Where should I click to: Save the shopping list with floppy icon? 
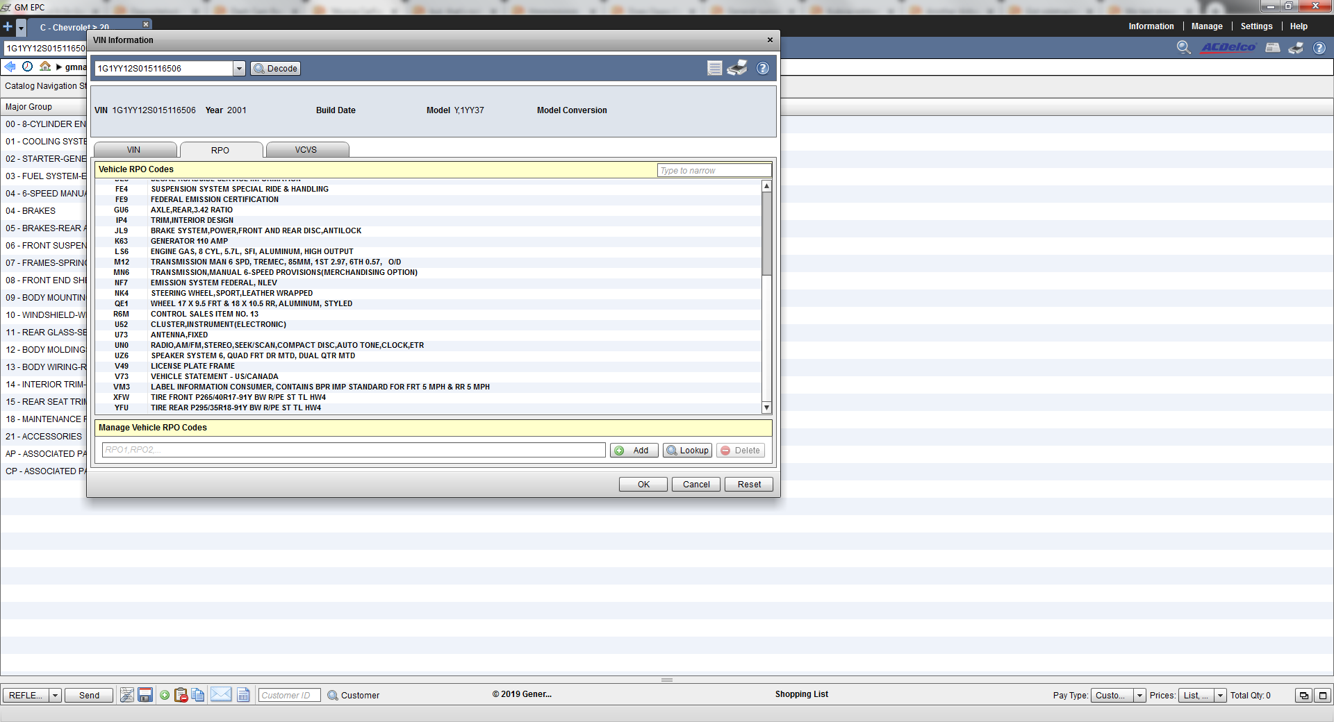pos(145,695)
